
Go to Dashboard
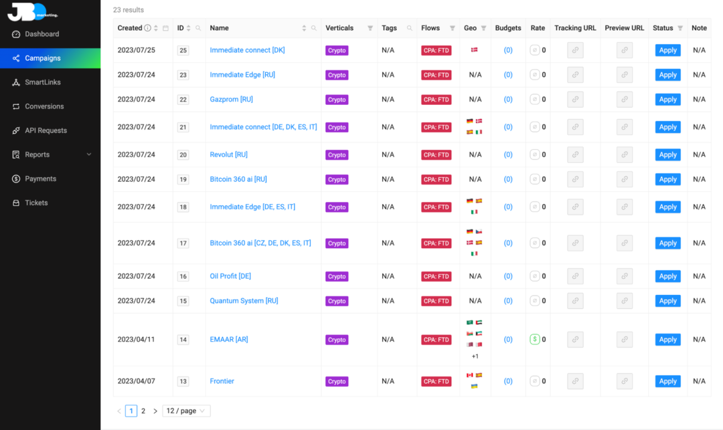coord(50,34)
